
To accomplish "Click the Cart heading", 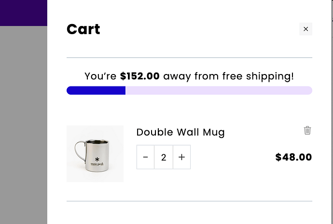I will tap(83, 29).
